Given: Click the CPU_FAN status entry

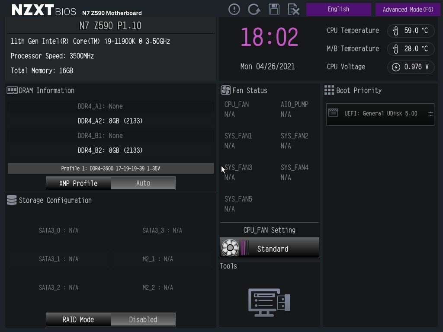Looking at the screenshot, I should coord(237,109).
